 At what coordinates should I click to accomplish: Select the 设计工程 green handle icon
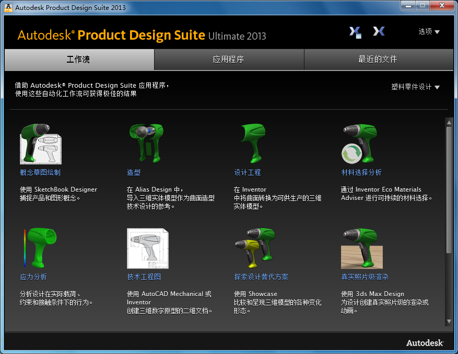[x=253, y=143]
